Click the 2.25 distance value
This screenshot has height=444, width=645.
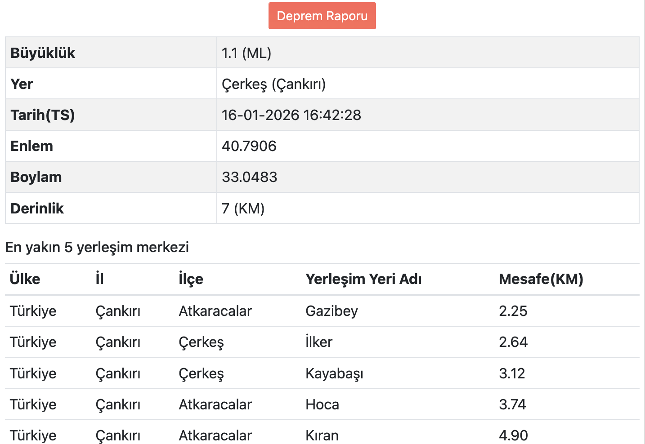[513, 311]
